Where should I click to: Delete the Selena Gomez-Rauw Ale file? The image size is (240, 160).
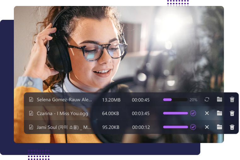232,100
